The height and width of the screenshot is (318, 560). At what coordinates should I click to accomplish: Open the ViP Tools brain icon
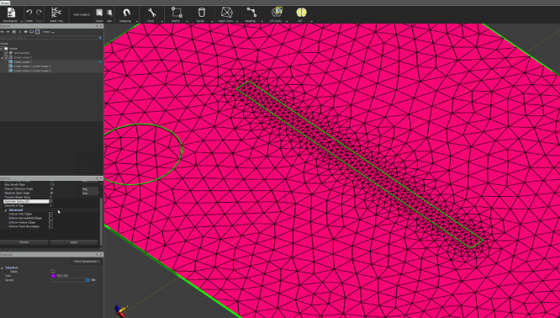point(277,13)
